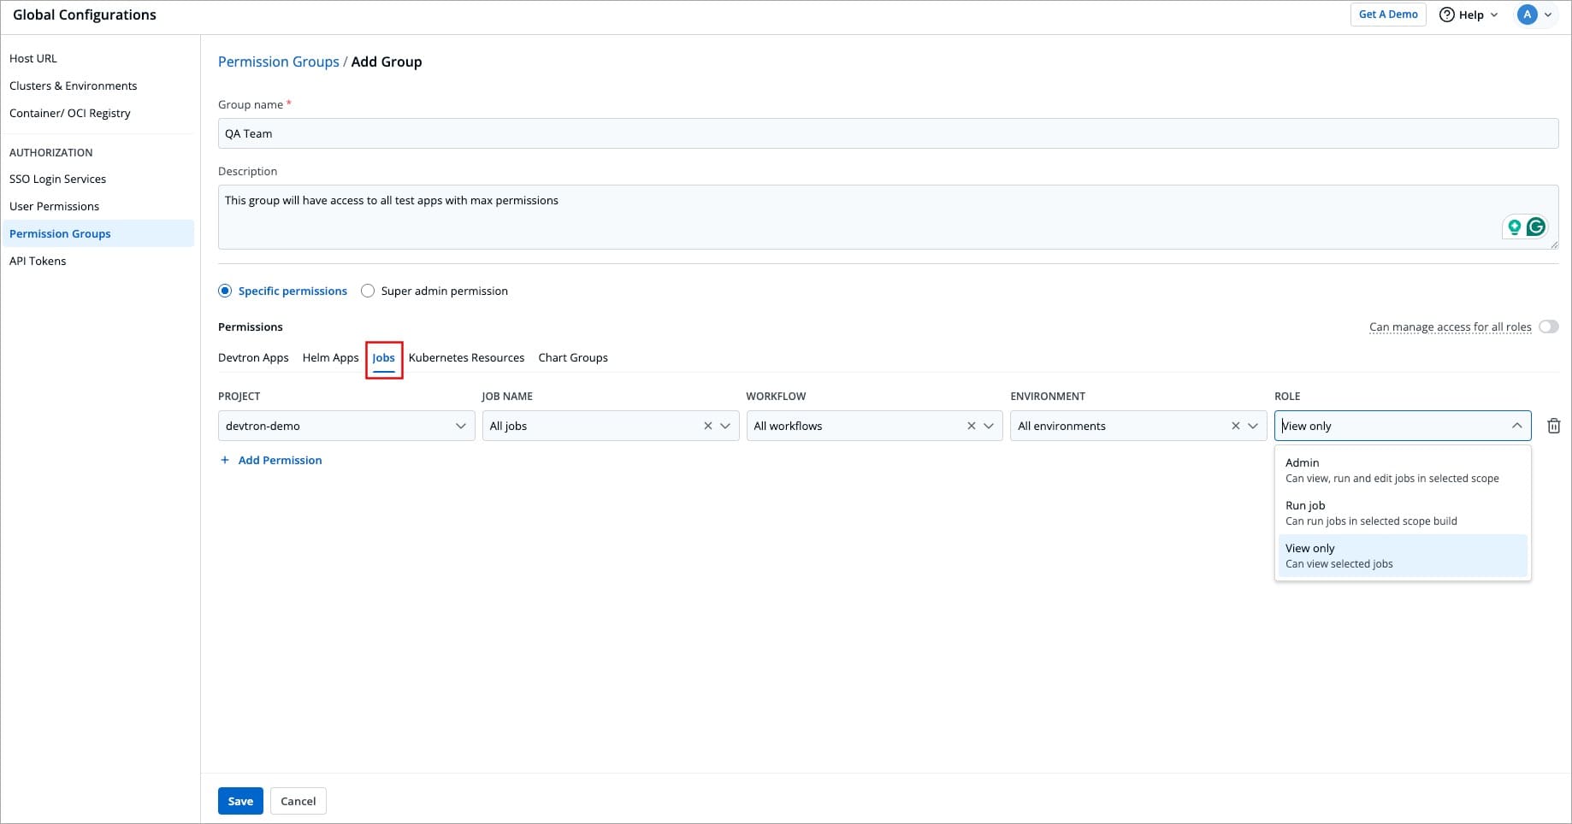The width and height of the screenshot is (1572, 824).
Task: Open API Tokens in the sidebar
Action: tap(38, 261)
